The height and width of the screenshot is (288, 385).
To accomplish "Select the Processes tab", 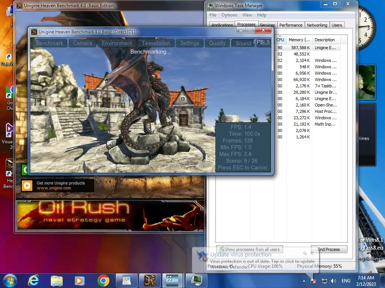I will (x=246, y=24).
